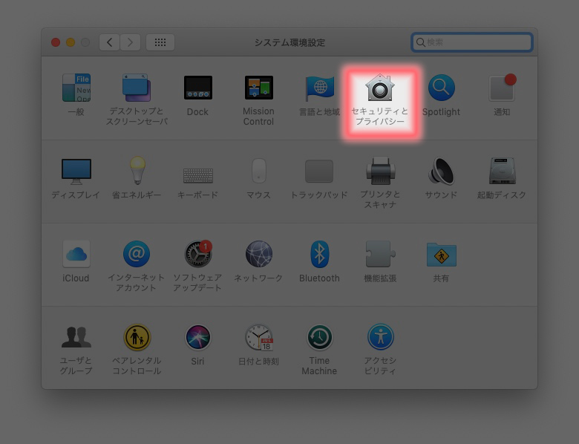
Task: Go back with the left chevron button
Action: point(109,42)
